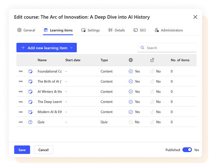Sort by the Start date column header
The image size is (211, 166).
73,60
